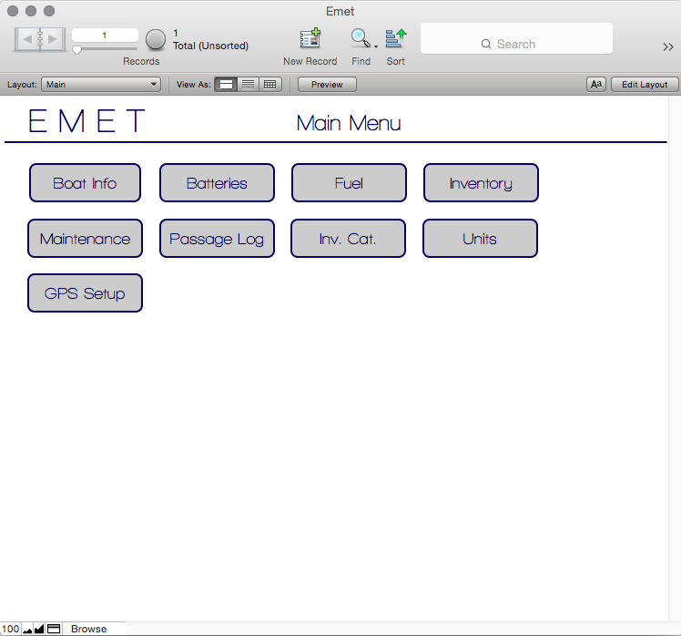Open Find with magnifier icon
Screen dimensions: 681x636
tap(360, 38)
